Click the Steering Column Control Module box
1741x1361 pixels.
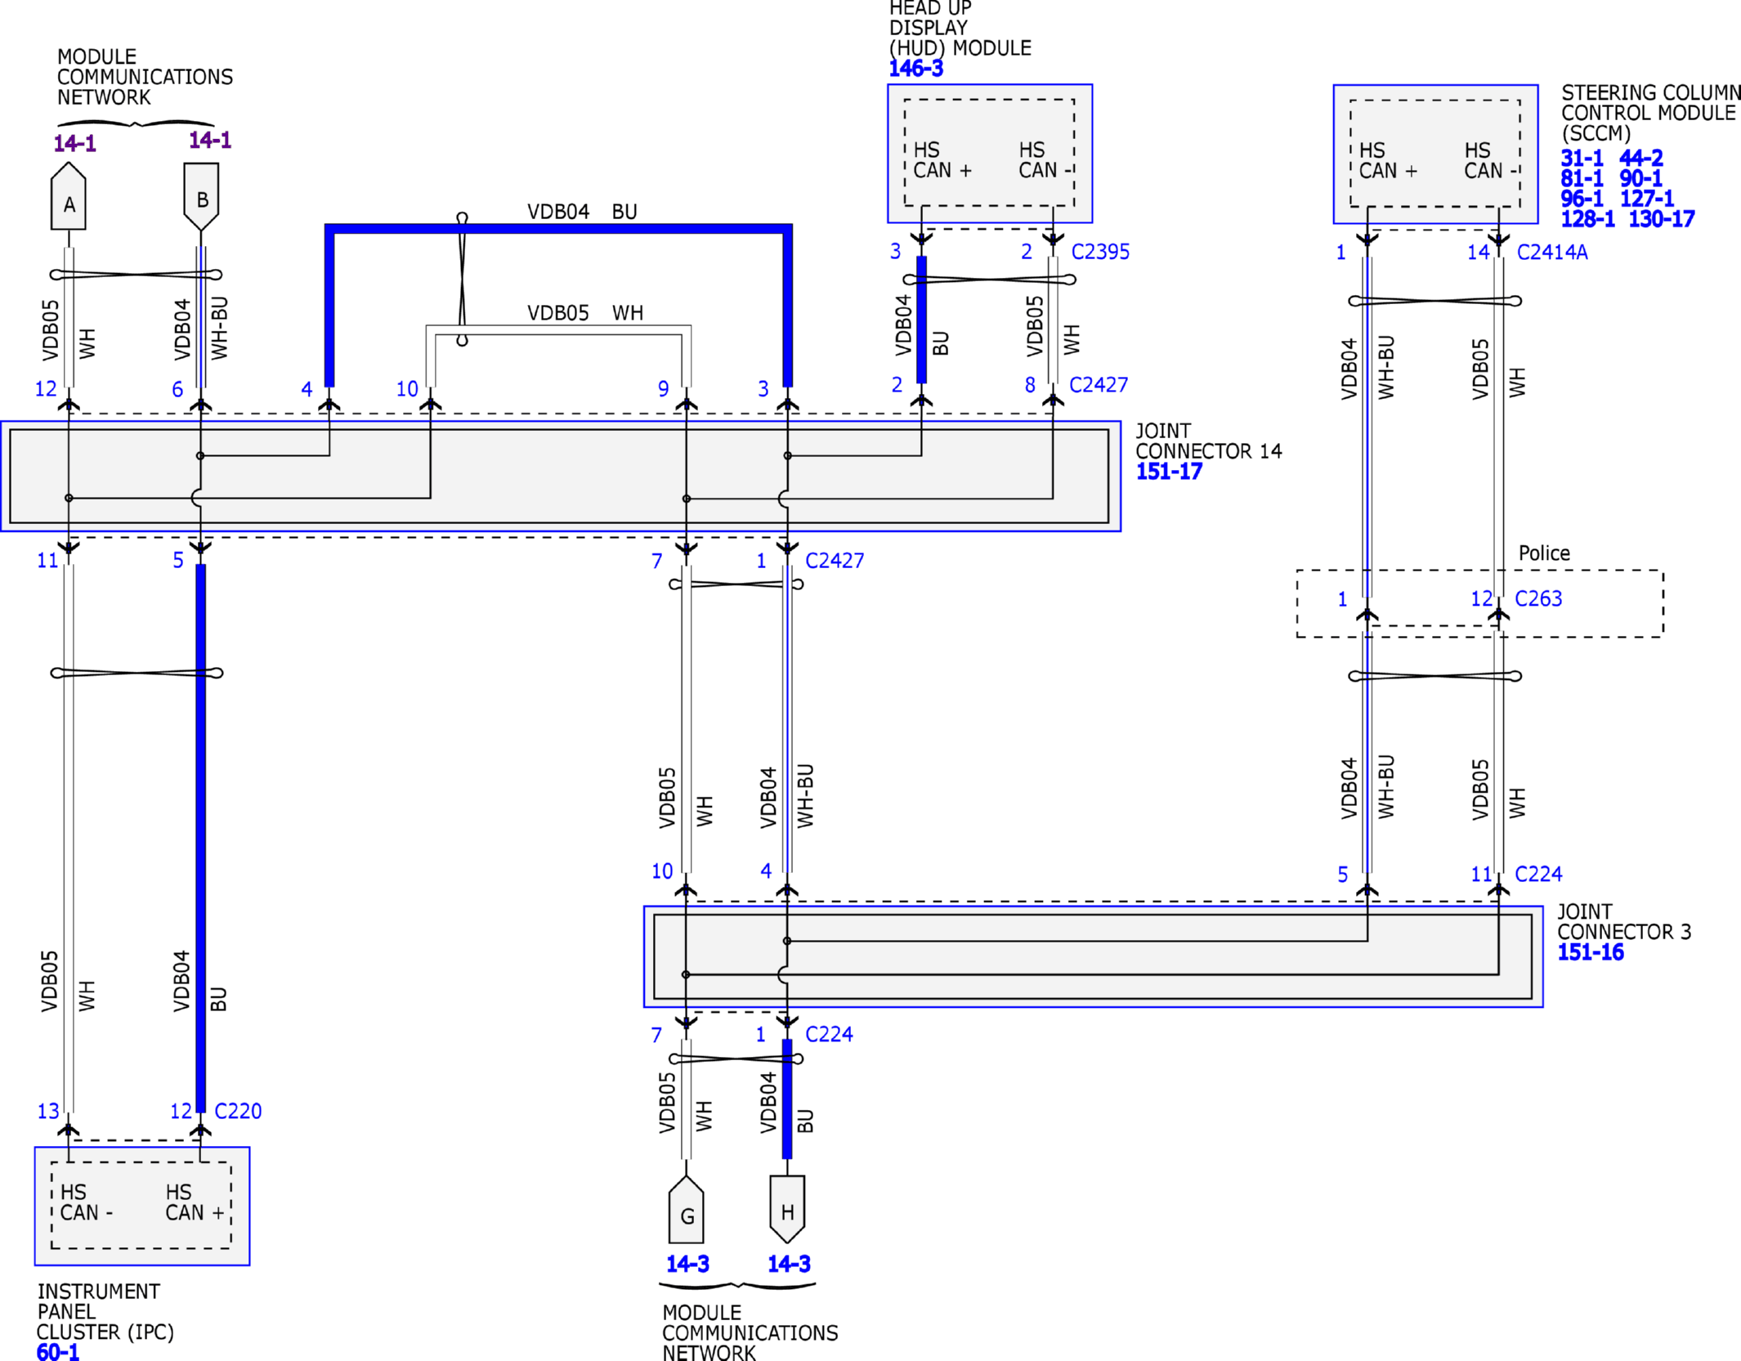click(x=1435, y=154)
